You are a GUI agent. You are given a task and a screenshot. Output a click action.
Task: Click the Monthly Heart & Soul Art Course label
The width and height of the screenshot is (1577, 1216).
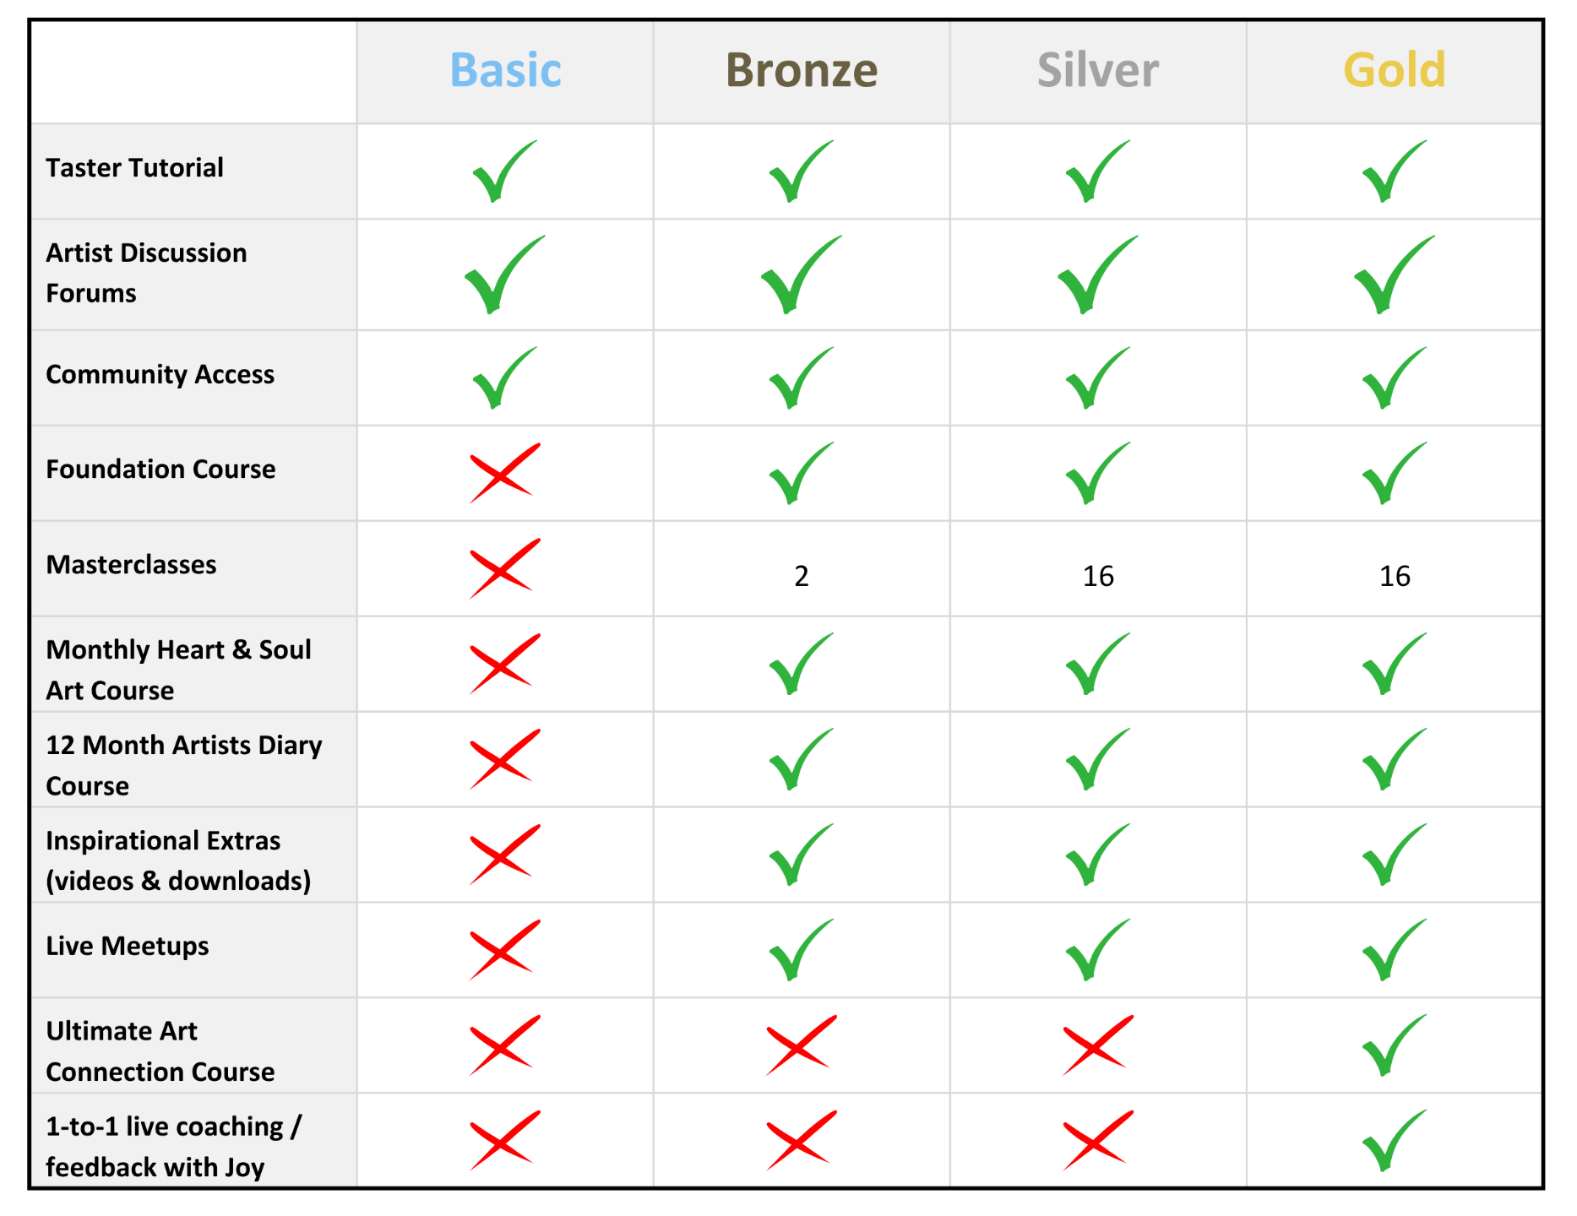(x=178, y=670)
